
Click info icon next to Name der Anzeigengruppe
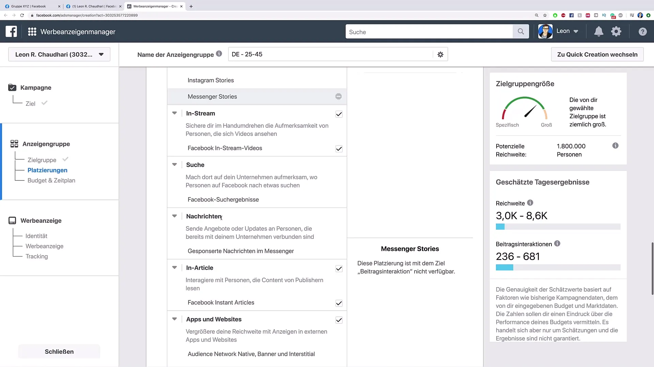(219, 54)
